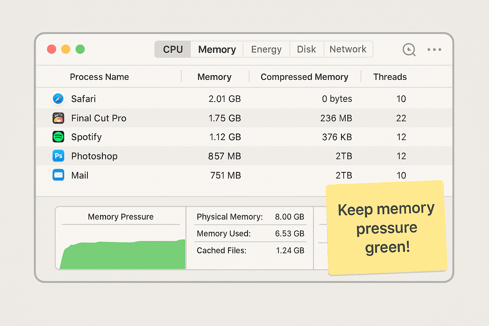Click the Memory Used 6.53 GB value

[290, 234]
